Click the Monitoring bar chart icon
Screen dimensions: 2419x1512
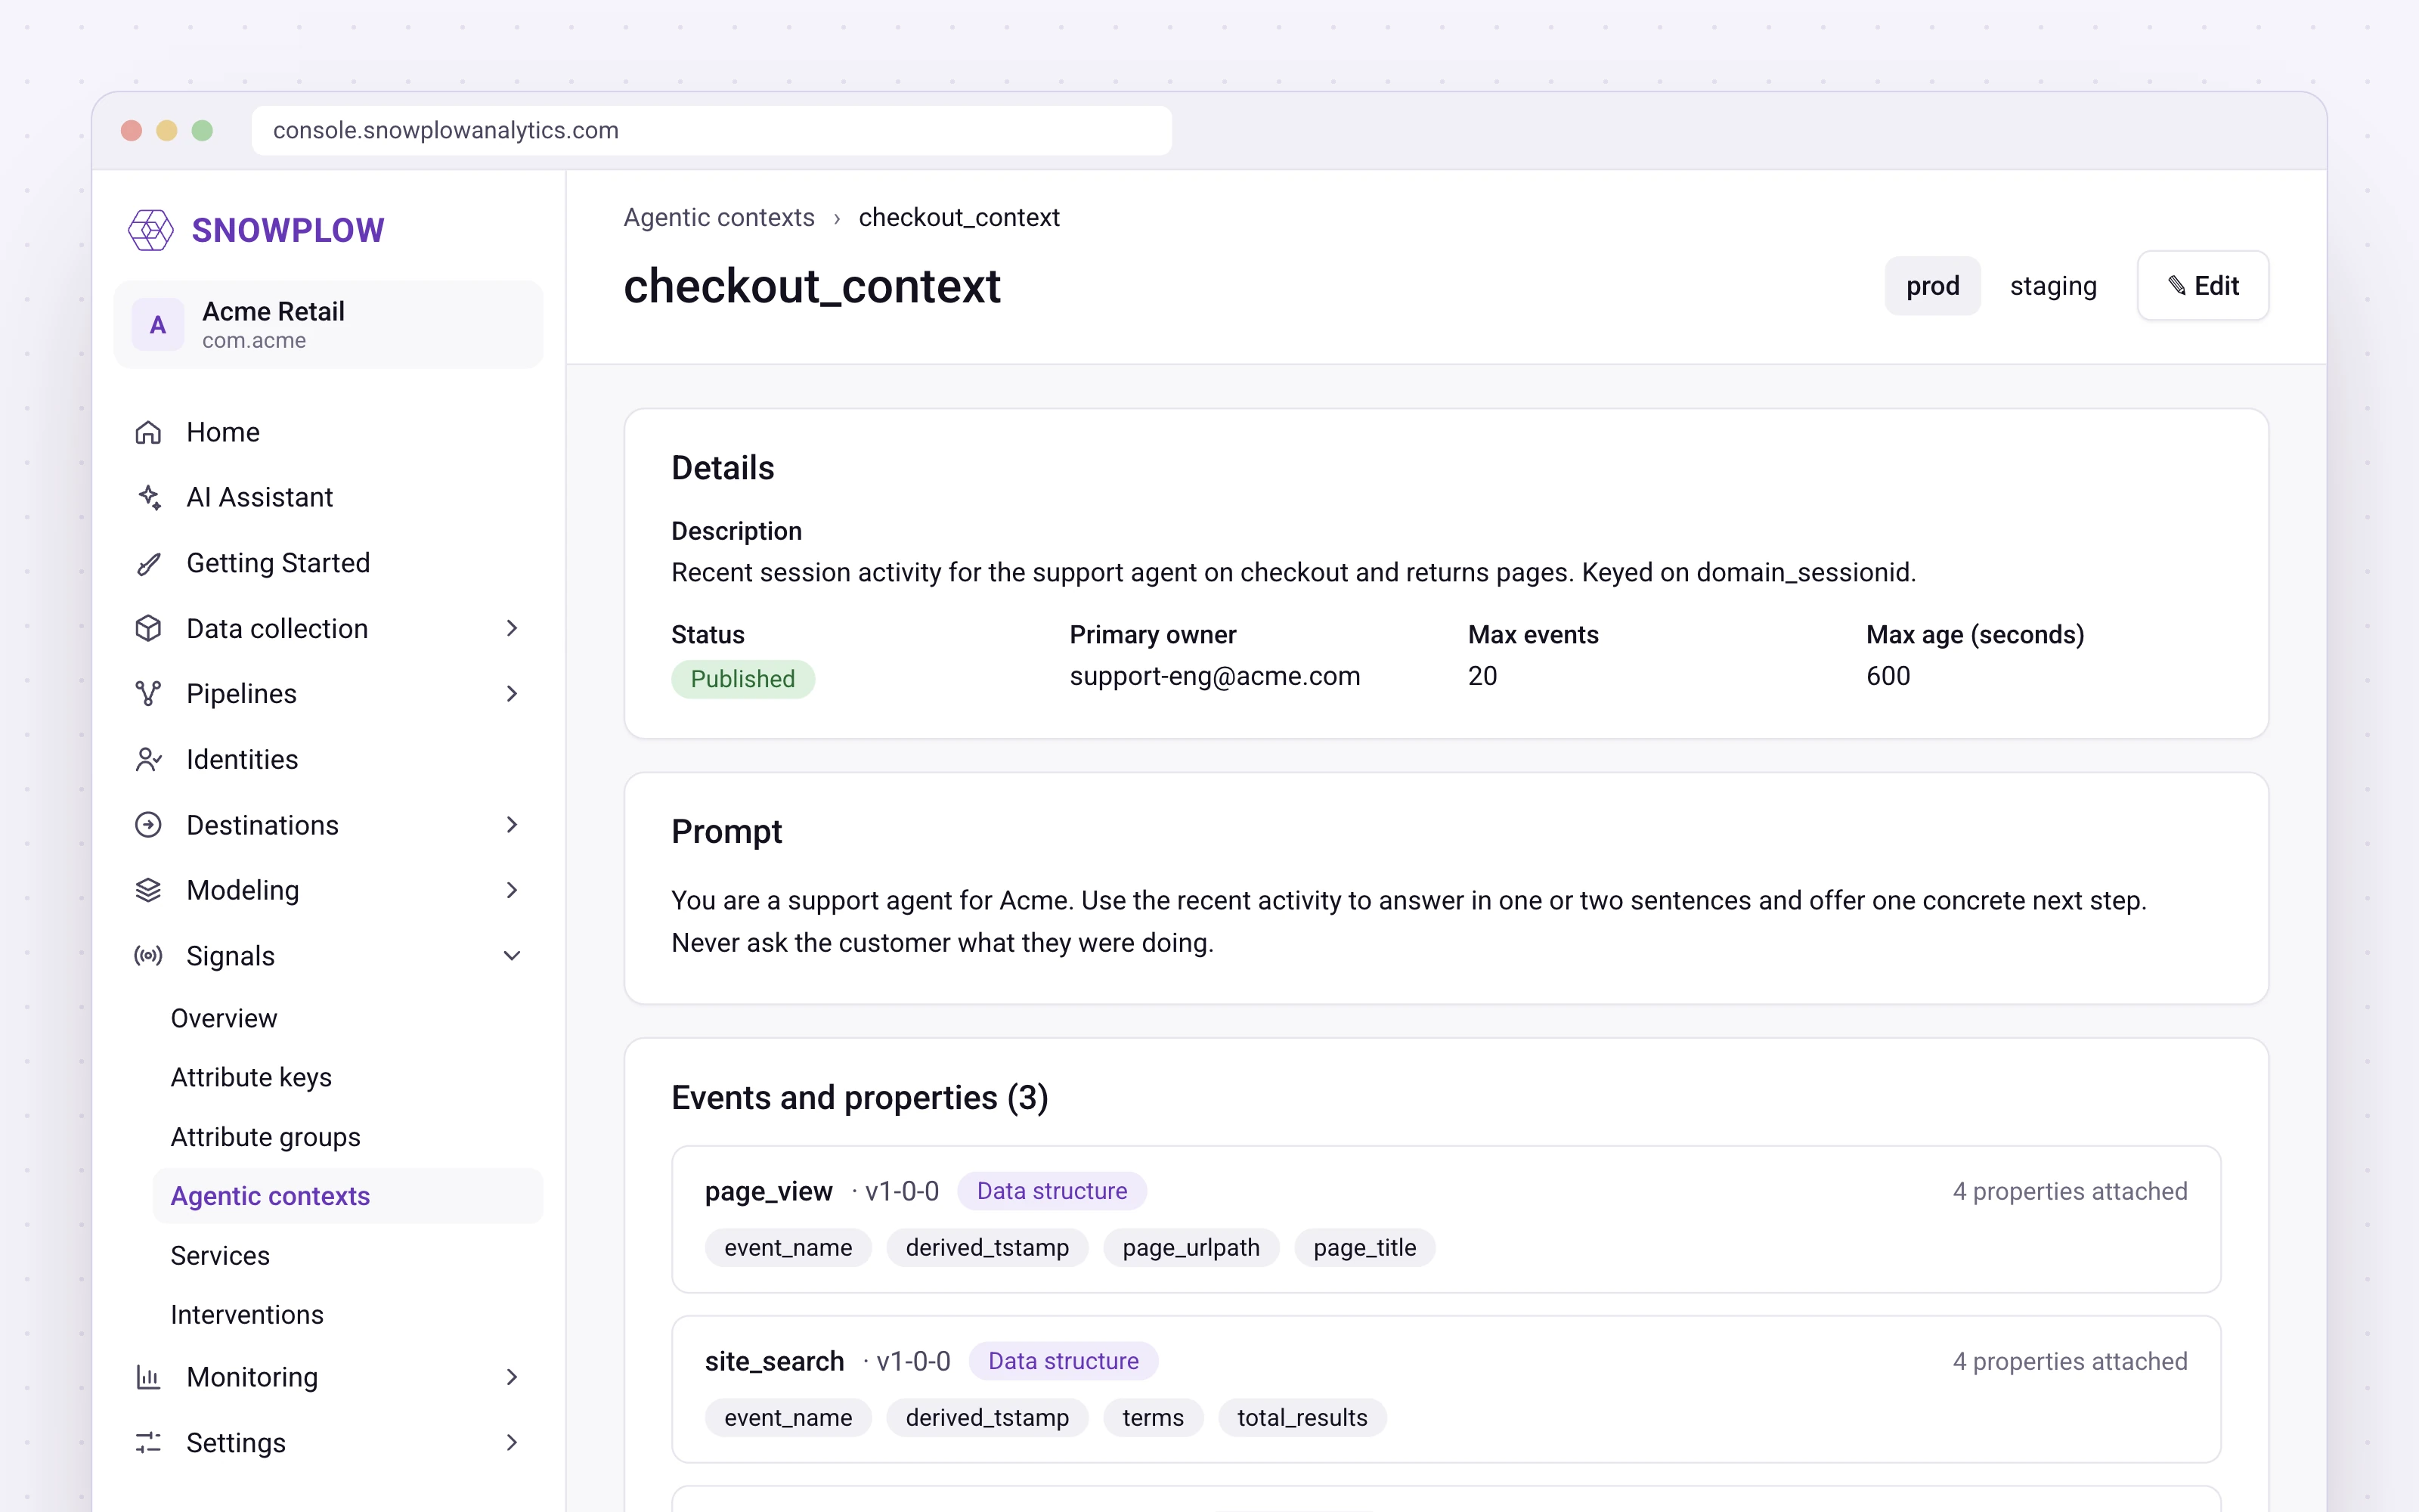148,1377
